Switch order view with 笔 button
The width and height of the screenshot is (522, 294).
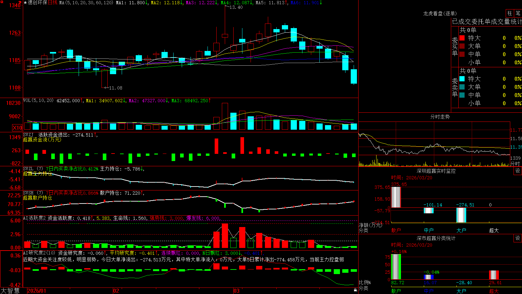click(x=518, y=13)
